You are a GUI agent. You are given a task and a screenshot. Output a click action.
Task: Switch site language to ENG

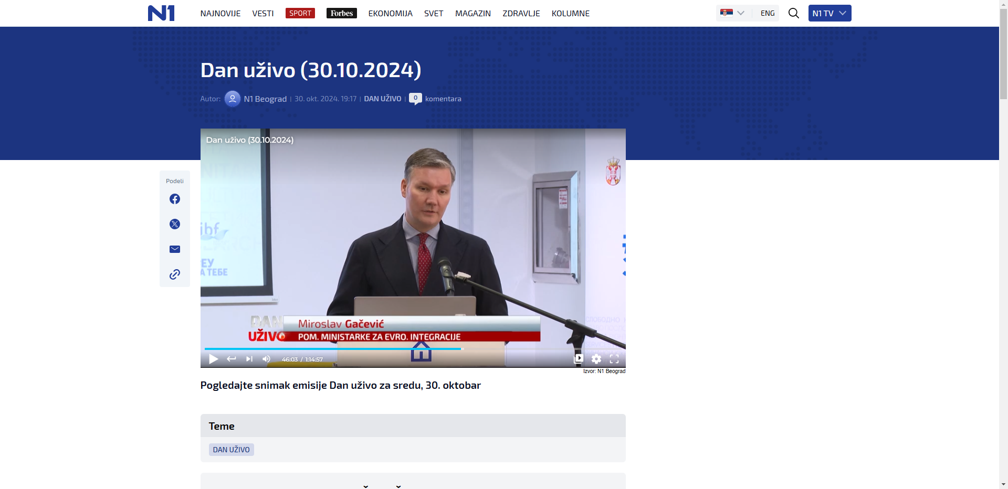[767, 13]
